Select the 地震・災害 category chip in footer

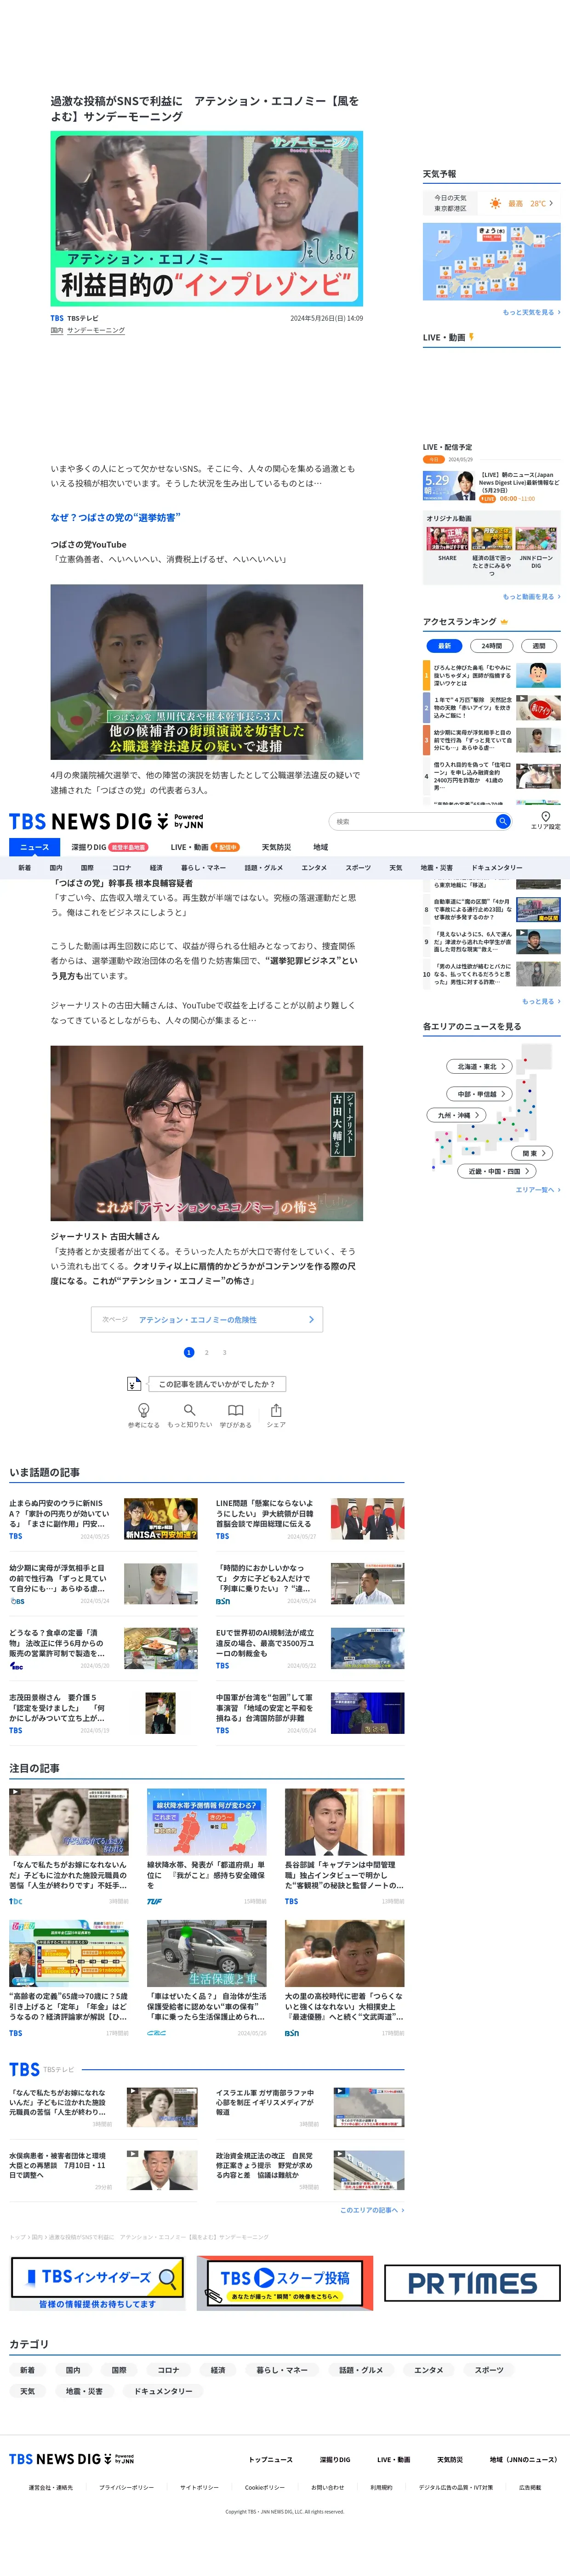click(x=84, y=2391)
